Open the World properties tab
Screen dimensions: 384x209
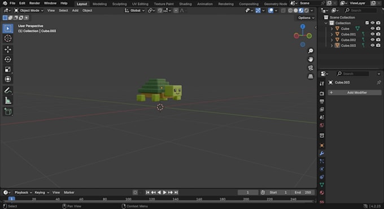(322, 125)
